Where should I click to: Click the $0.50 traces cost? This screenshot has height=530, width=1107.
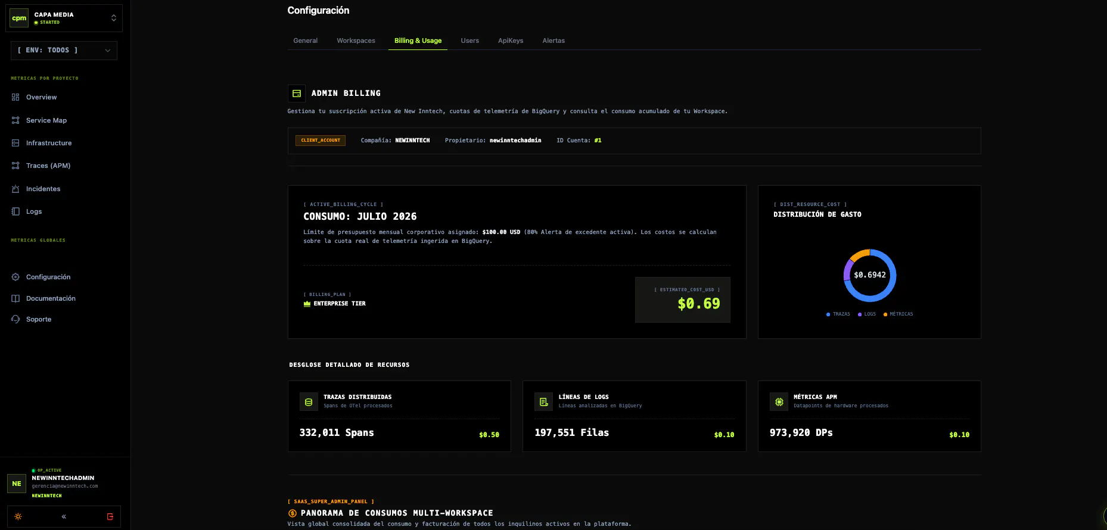click(x=489, y=435)
